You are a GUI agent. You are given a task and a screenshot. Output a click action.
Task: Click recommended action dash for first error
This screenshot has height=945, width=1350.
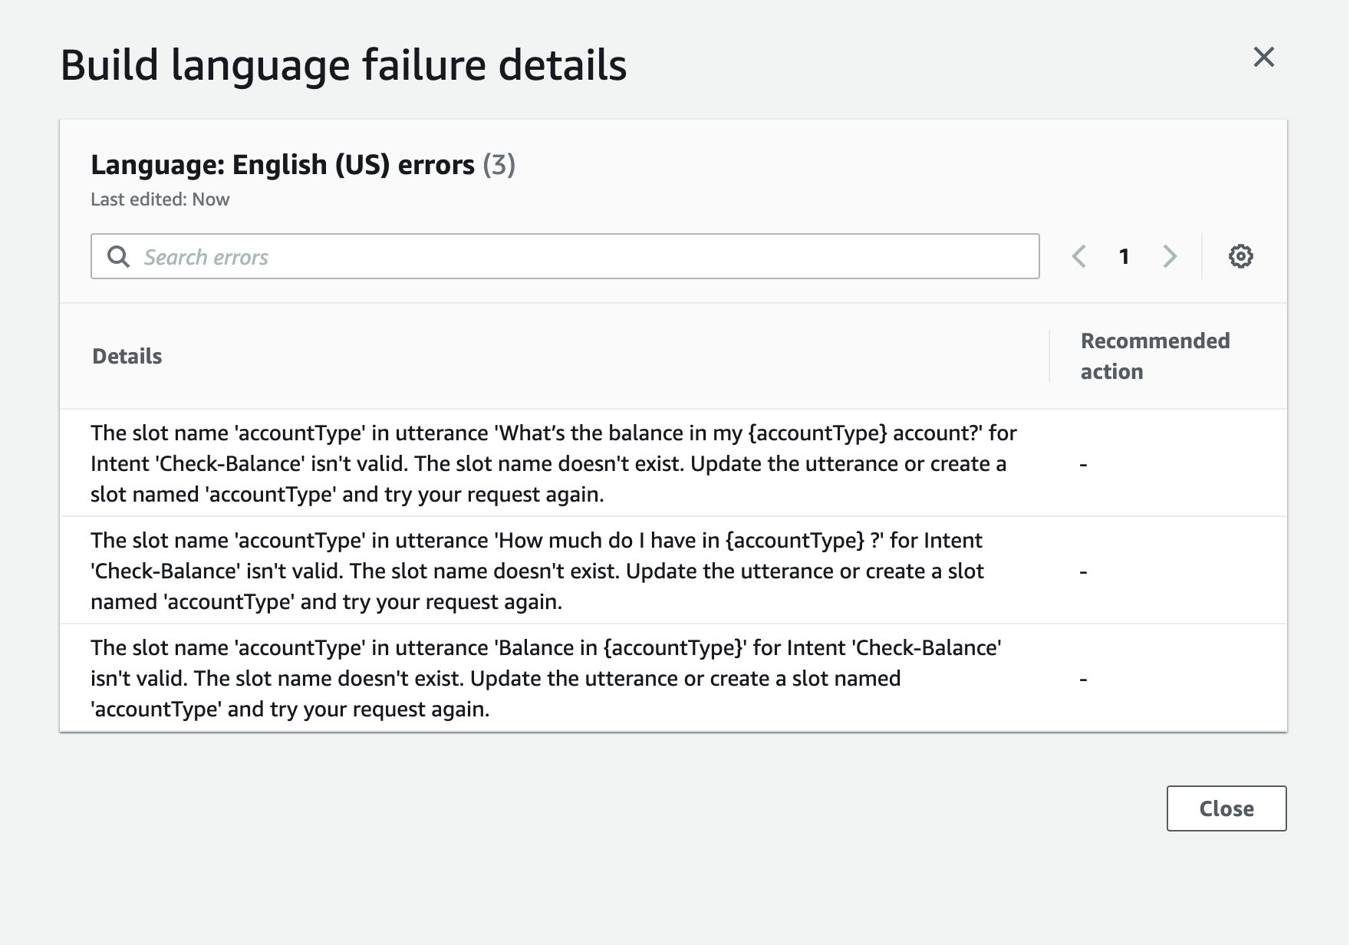(1083, 464)
